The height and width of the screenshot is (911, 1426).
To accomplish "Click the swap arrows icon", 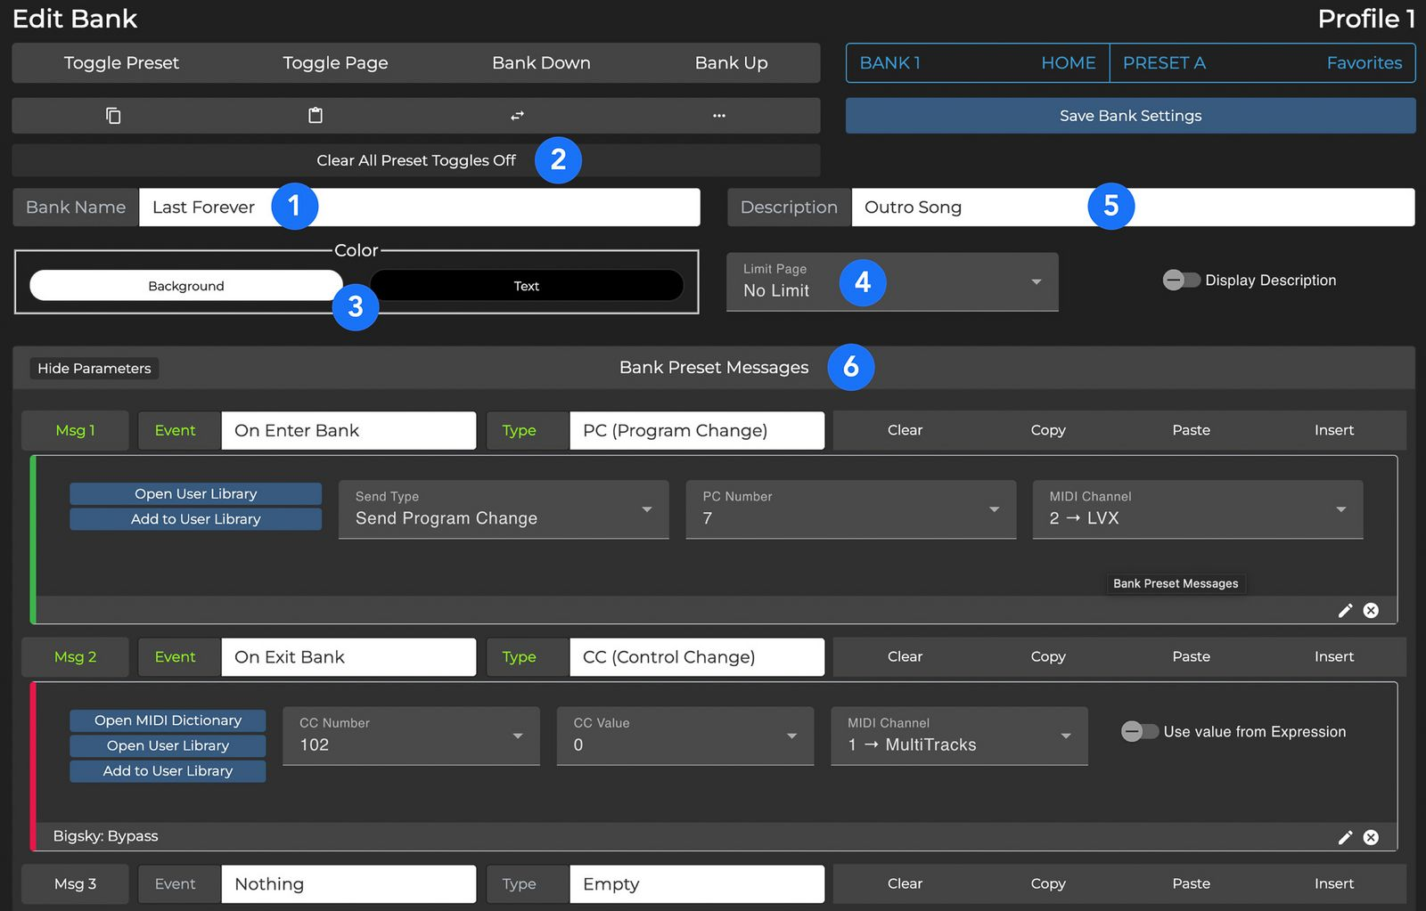I will [517, 116].
